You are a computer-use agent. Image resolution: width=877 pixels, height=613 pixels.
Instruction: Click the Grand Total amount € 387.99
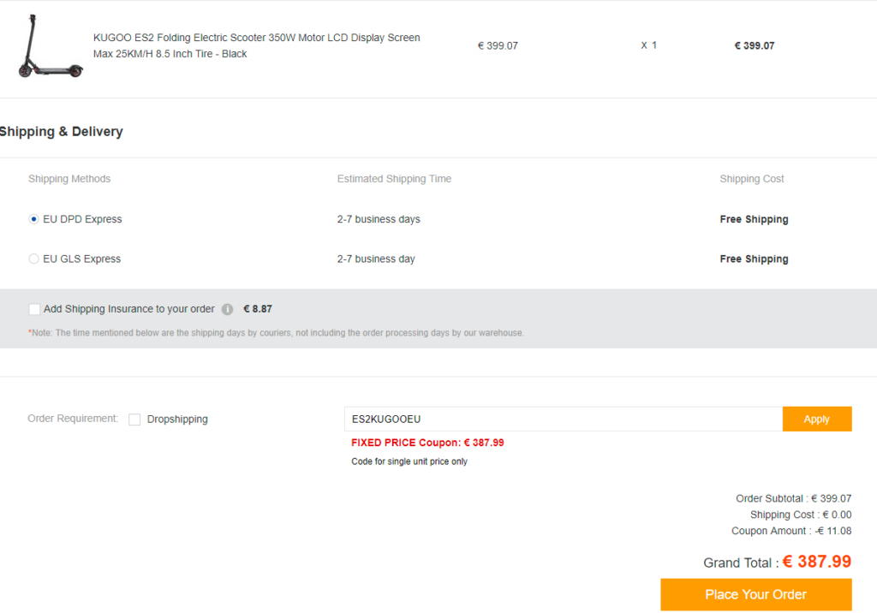pyautogui.click(x=816, y=562)
